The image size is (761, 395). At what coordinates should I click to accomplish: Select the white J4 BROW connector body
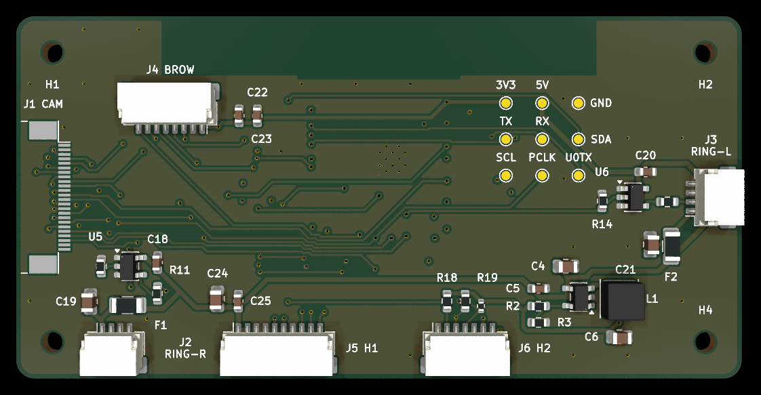coord(168,104)
